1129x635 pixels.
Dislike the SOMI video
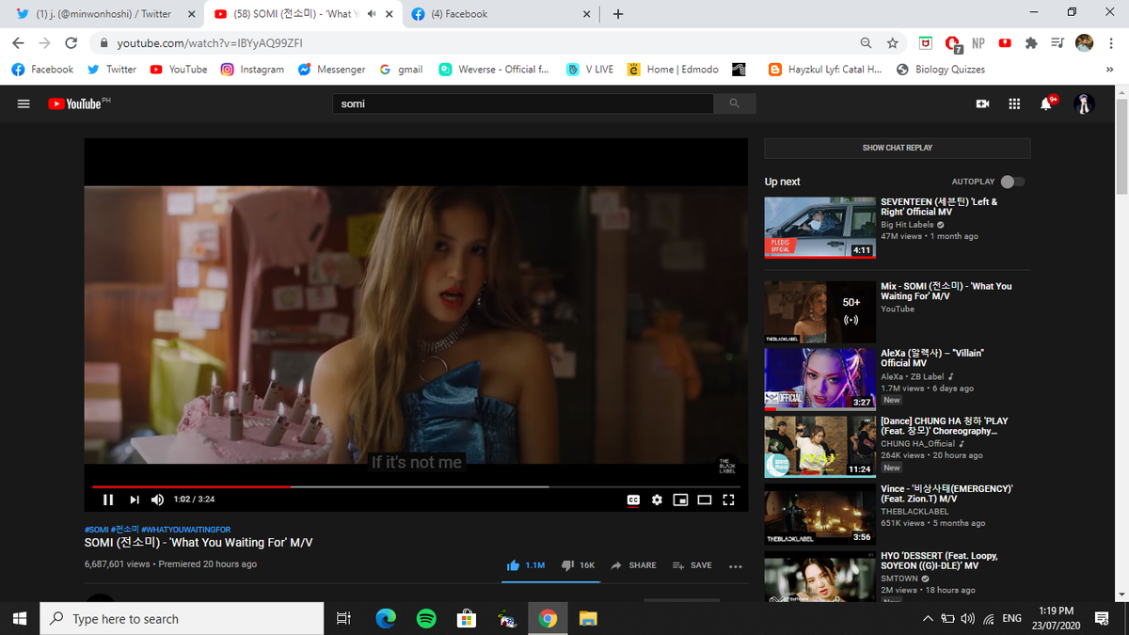[579, 565]
